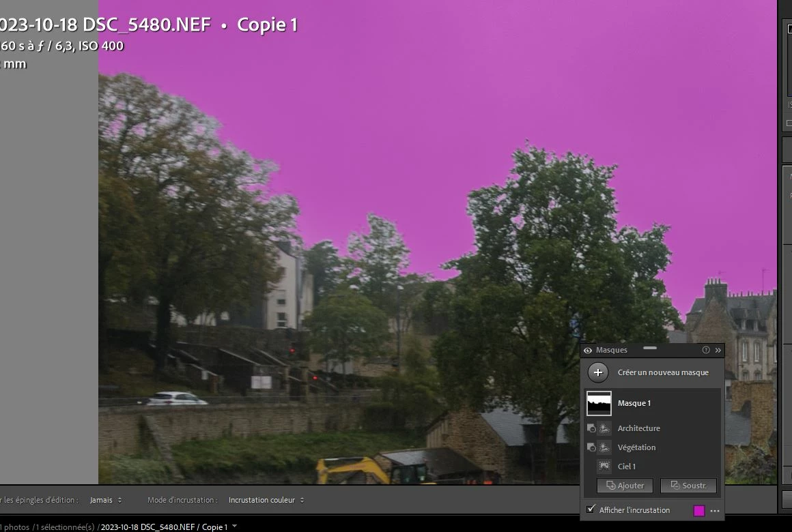
Task: Click the plus button to create a new mask
Action: click(598, 372)
